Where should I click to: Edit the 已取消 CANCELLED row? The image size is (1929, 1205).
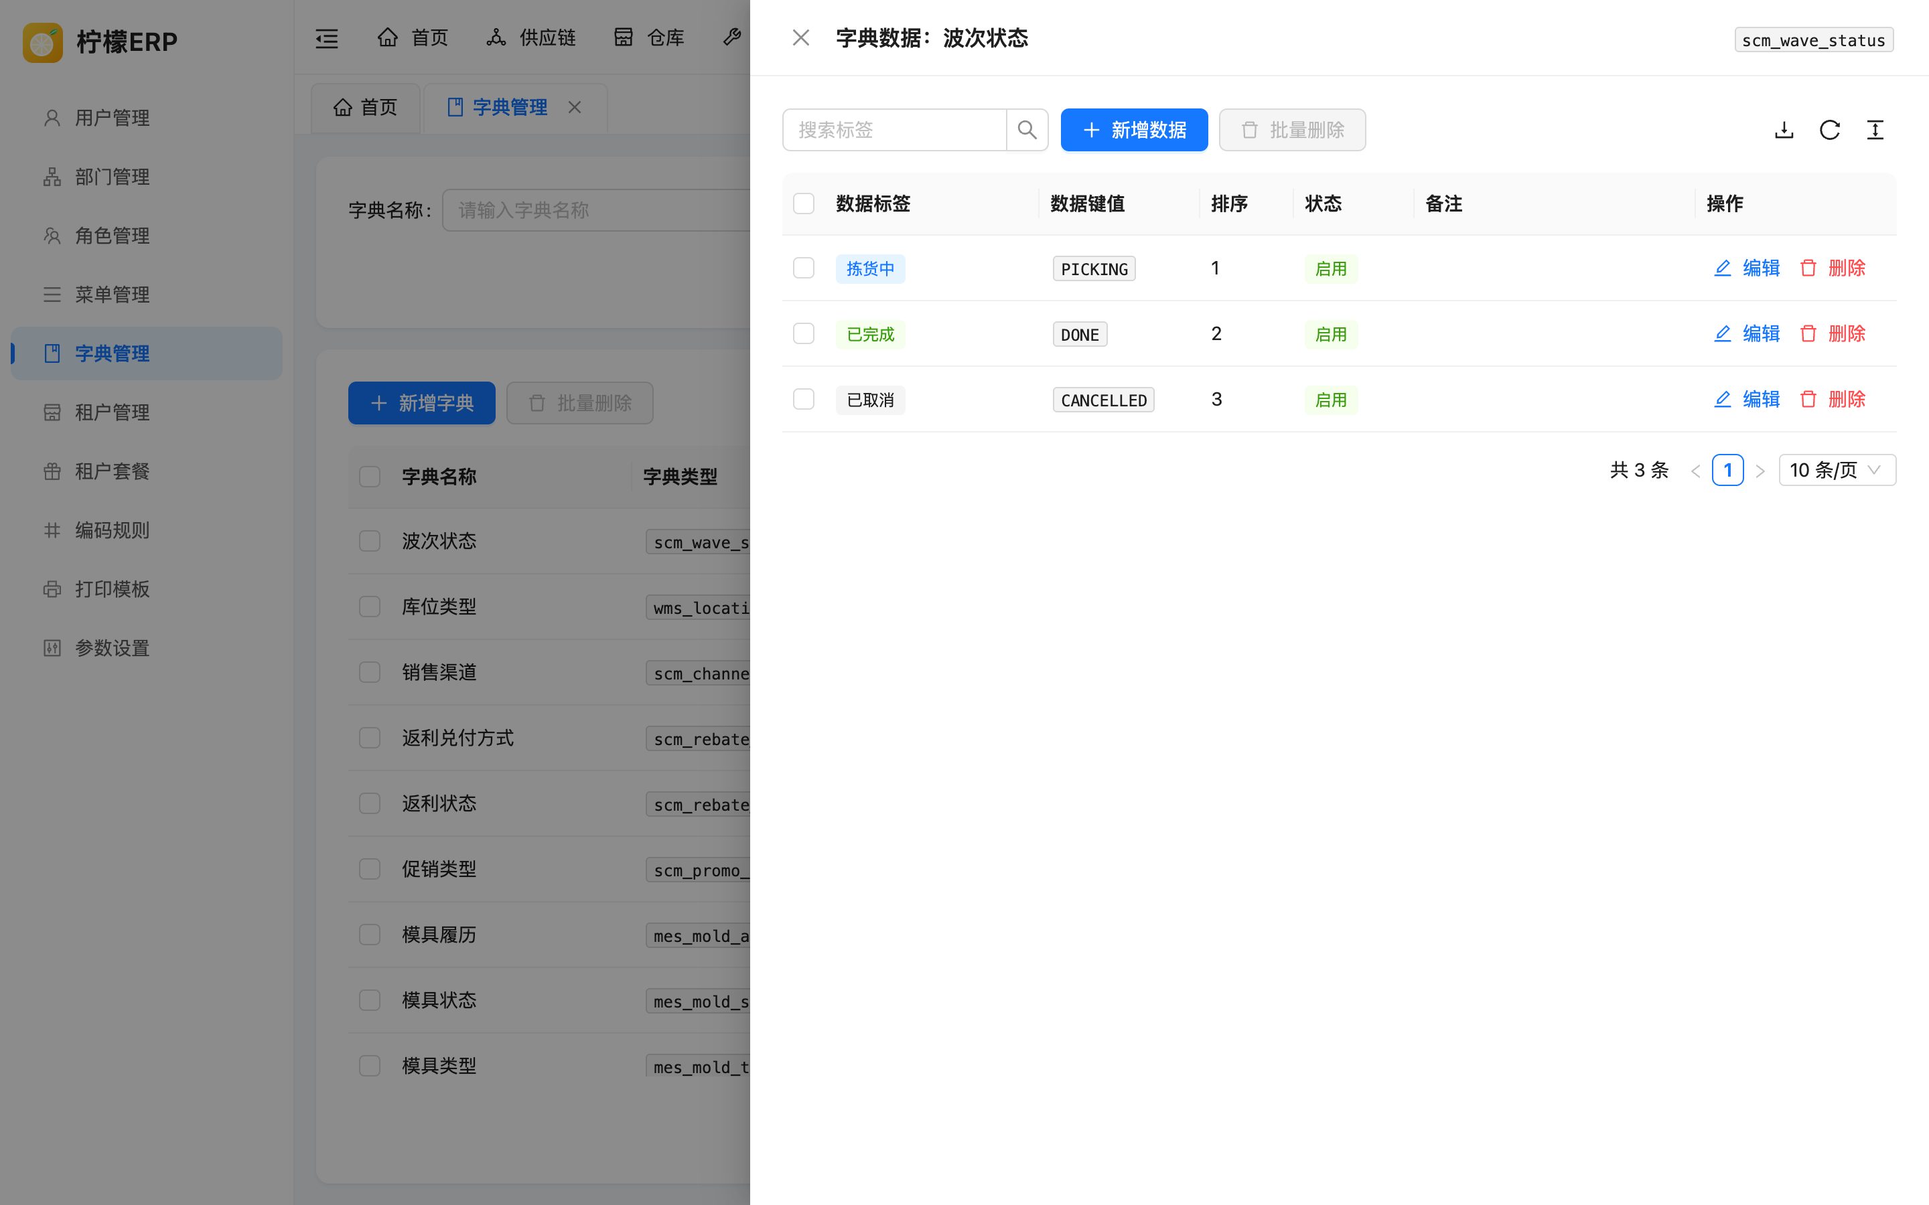pos(1746,398)
